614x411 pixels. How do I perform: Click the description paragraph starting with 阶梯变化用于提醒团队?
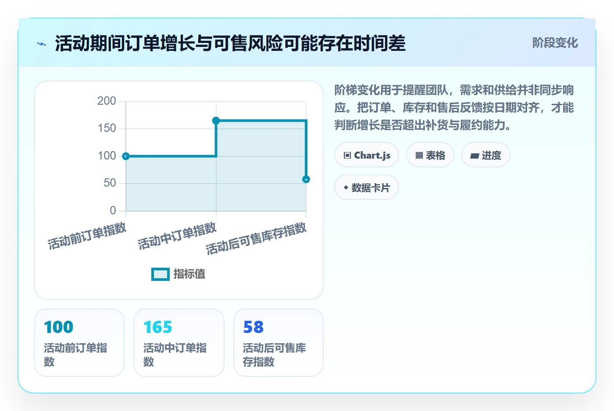454,108
